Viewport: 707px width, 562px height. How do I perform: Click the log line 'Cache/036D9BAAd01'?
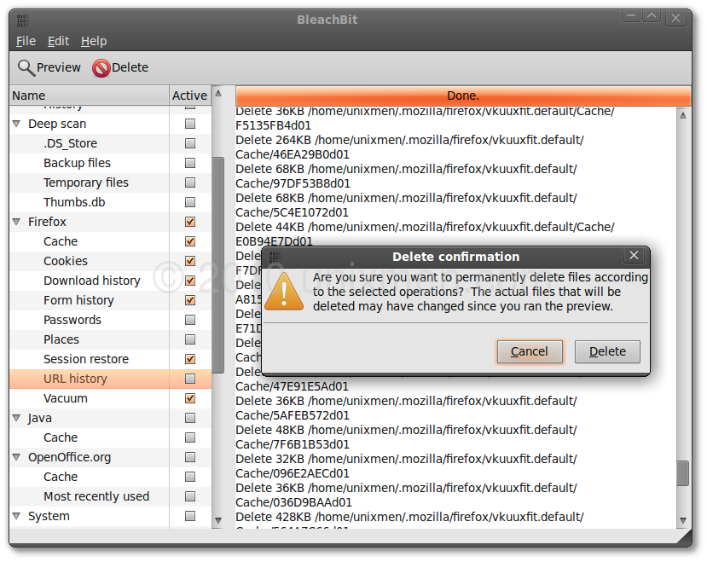(x=293, y=502)
